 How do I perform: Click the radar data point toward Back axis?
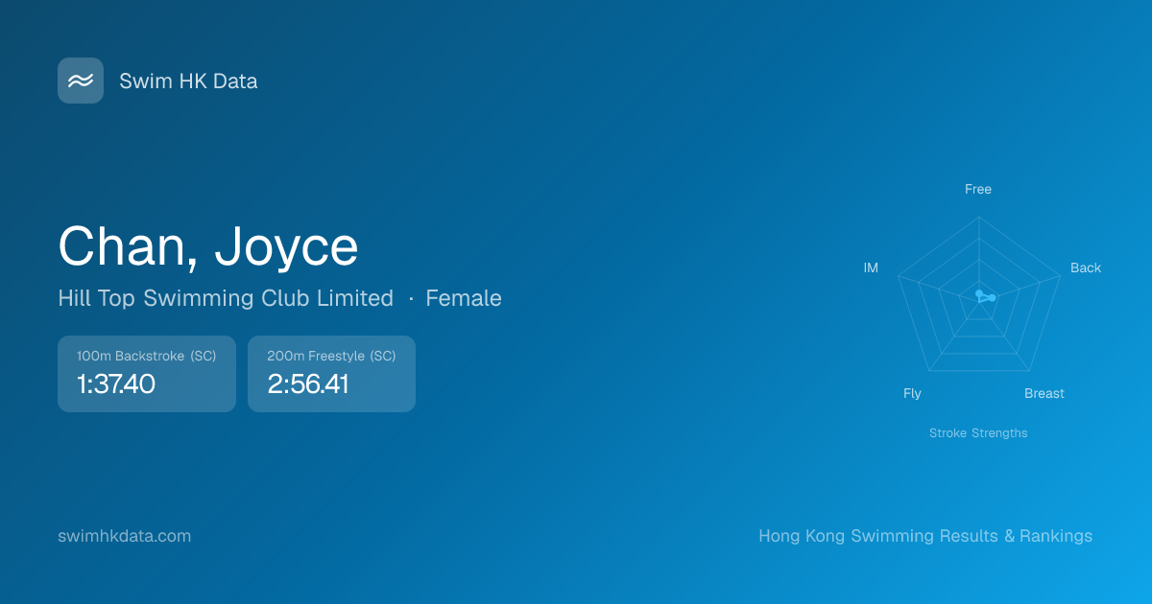(x=993, y=297)
